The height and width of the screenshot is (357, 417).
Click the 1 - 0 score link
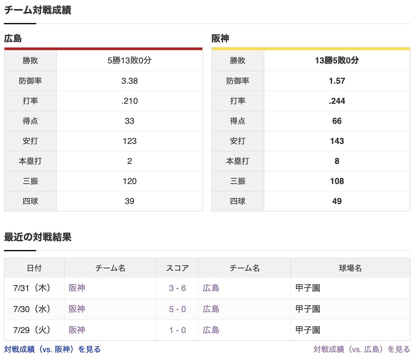(x=177, y=330)
